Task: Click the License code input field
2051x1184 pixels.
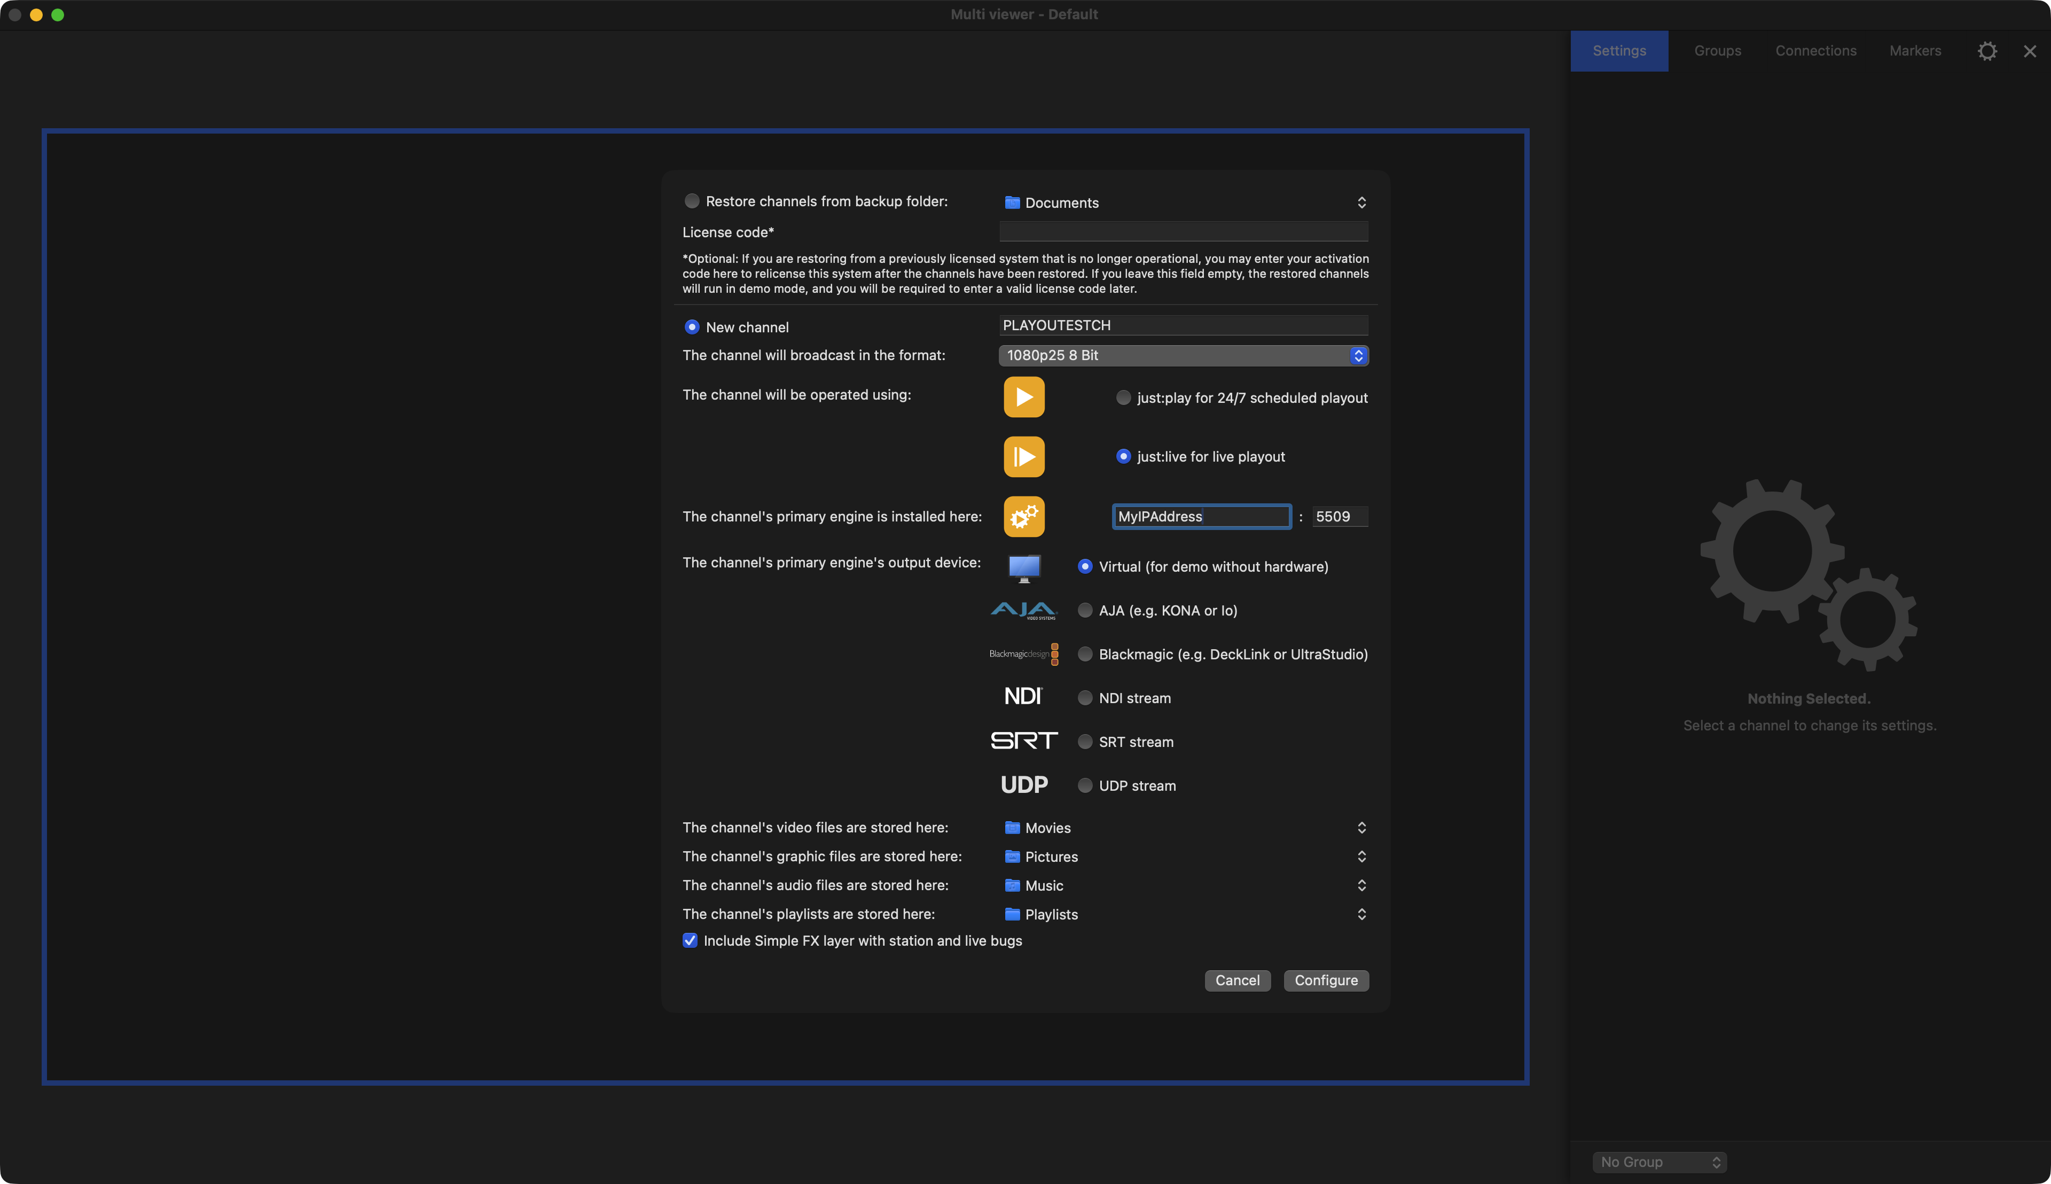Action: coord(1184,232)
